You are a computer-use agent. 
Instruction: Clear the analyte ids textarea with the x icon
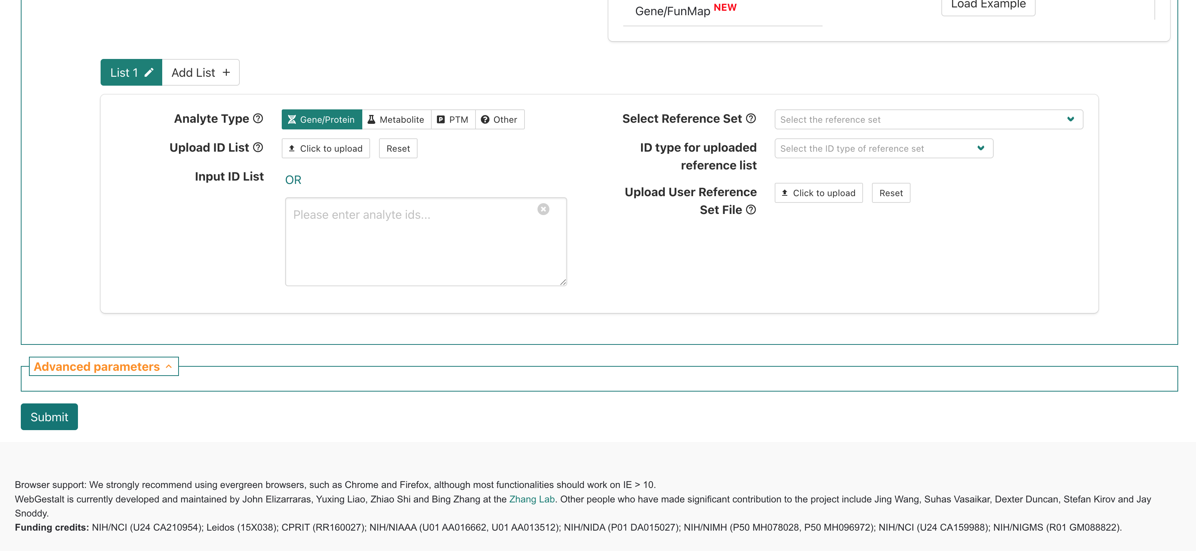click(x=543, y=209)
